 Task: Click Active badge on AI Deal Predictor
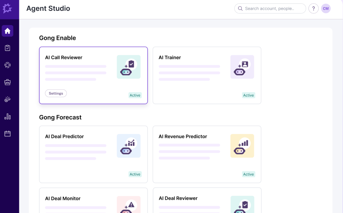tap(135, 174)
